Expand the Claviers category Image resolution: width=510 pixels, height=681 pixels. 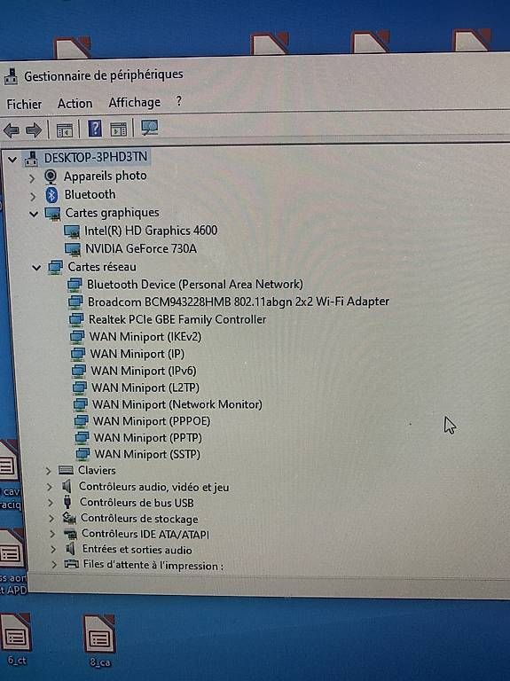coord(48,471)
